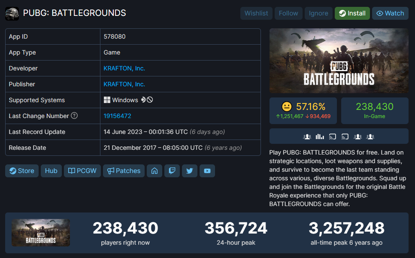This screenshot has height=258, width=415.
Task: Open the PCGW wiki button
Action: 82,171
